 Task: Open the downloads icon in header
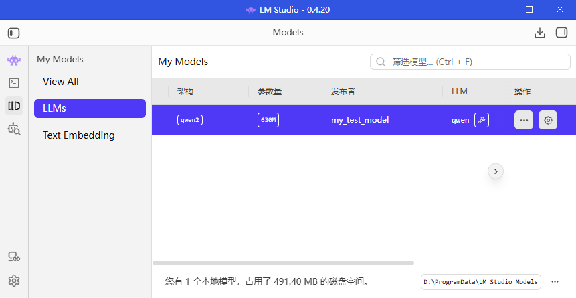(x=539, y=33)
